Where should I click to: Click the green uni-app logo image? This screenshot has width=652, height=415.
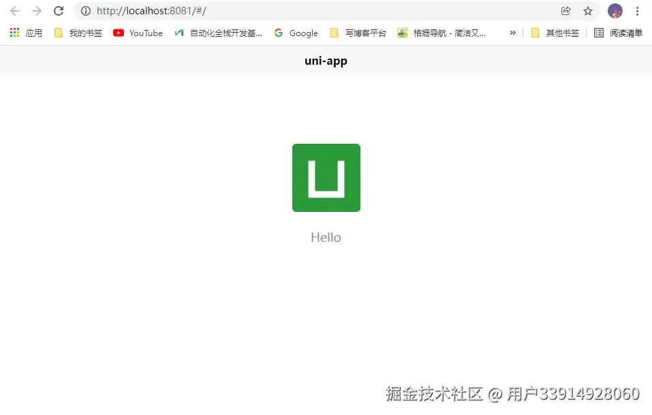pos(326,178)
